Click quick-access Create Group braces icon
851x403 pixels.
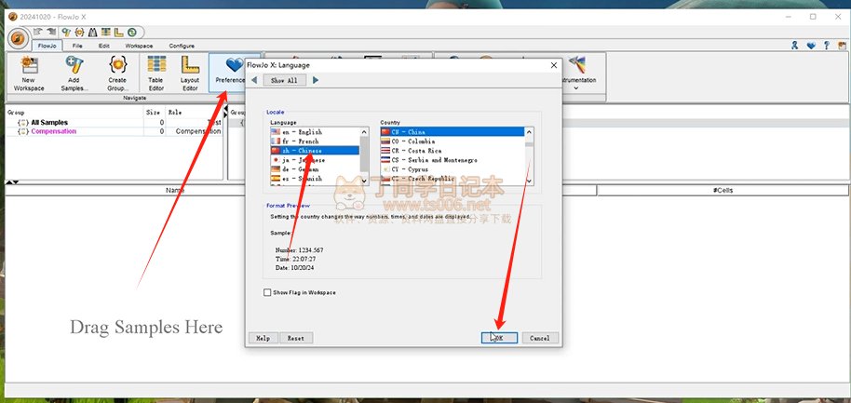click(x=79, y=32)
